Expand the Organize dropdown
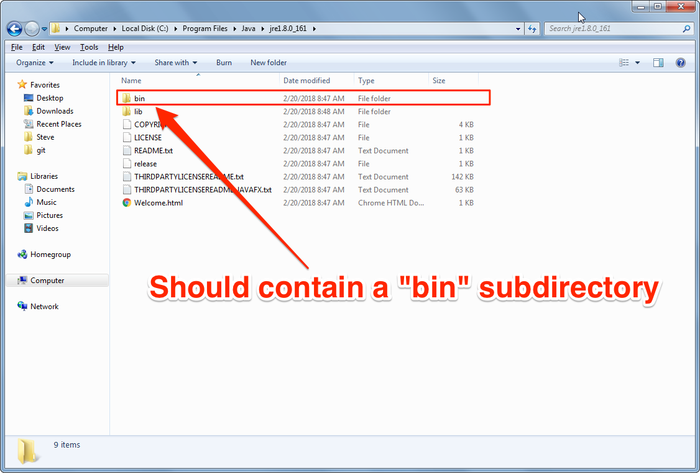This screenshot has height=473, width=700. tap(35, 63)
